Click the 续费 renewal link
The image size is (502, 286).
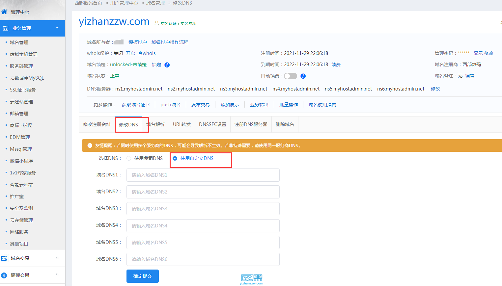point(336,65)
